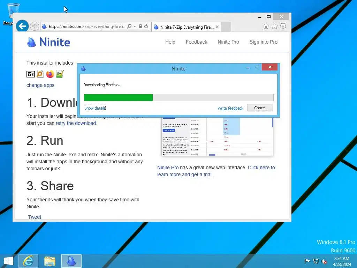Viewport: 357px width, 268px height.
Task: Open a new tab in Internet Explorer
Action: pos(226,27)
